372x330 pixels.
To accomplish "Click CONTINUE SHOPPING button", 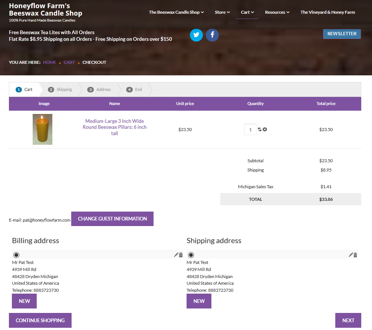I will coord(40,320).
